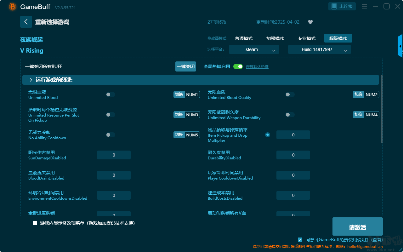
Task: Click the NUM5 hotkey for No Ability Cooldown
Action: [x=187, y=135]
